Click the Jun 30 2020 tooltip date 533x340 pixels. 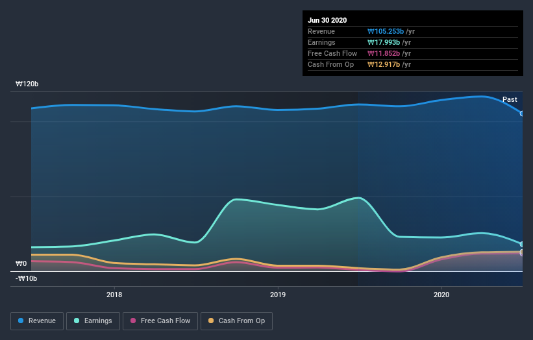pyautogui.click(x=327, y=20)
